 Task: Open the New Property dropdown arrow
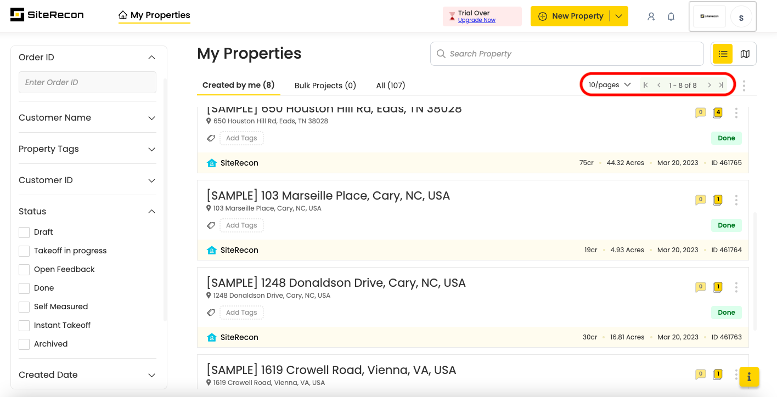(x=619, y=16)
